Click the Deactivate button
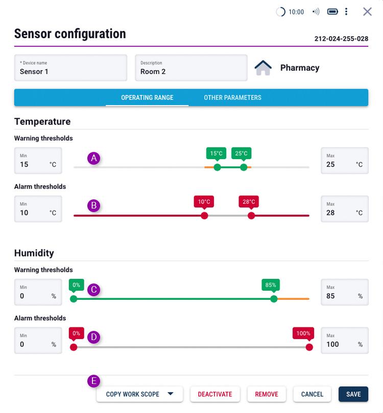 (x=215, y=394)
